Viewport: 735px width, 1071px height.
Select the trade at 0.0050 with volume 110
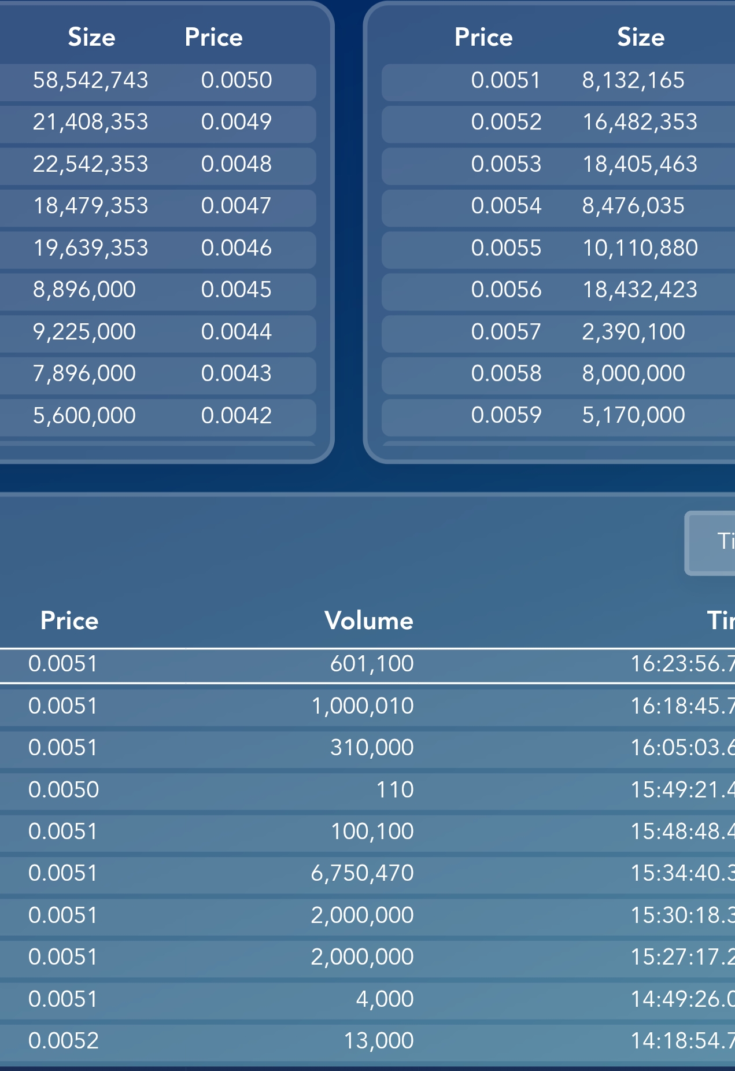pos(367,790)
